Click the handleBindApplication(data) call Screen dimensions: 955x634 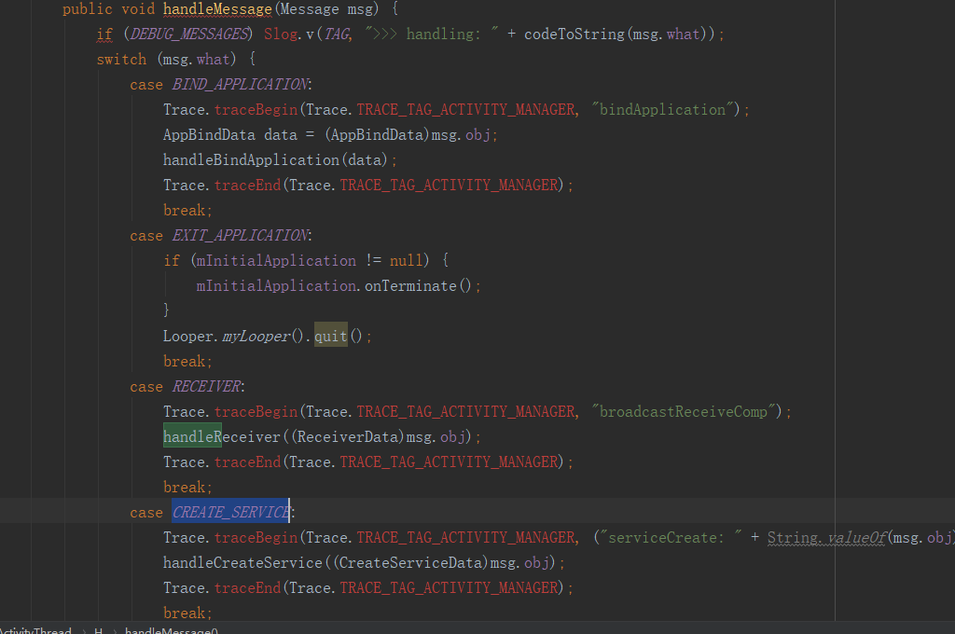[x=275, y=159]
